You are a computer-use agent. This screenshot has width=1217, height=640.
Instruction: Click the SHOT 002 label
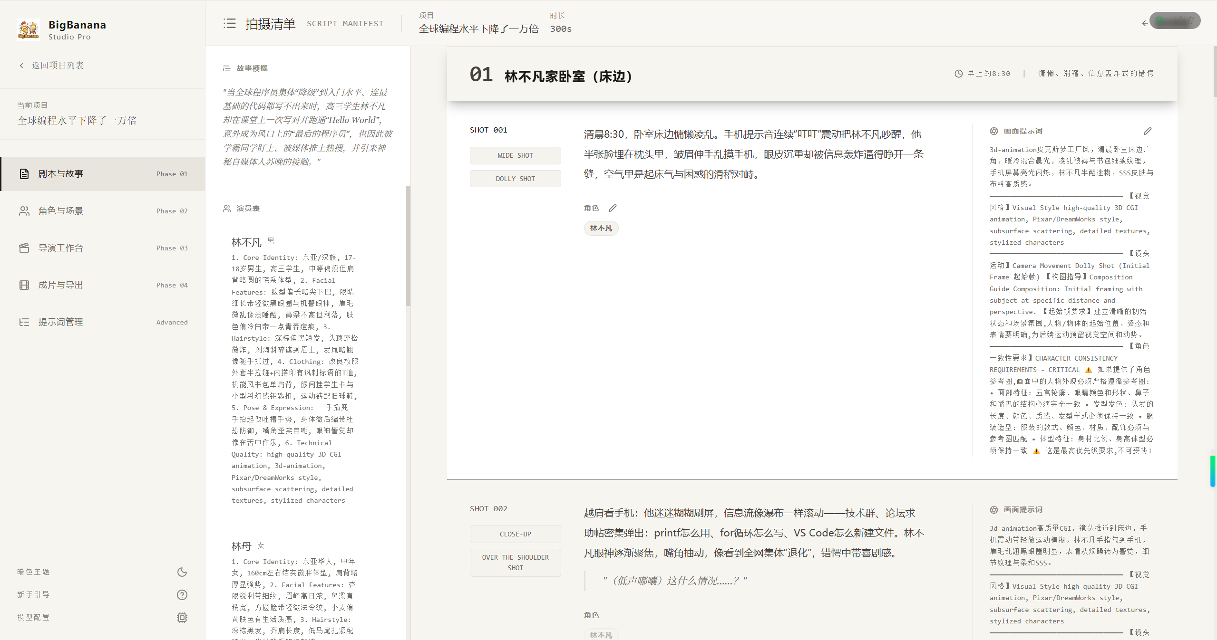pyautogui.click(x=489, y=509)
